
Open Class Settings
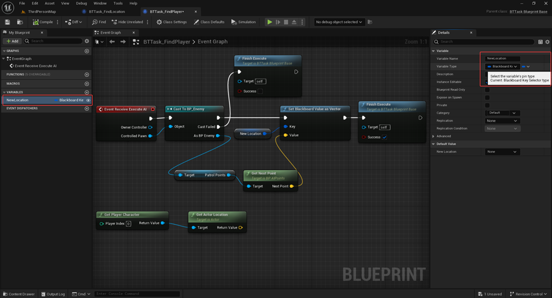171,22
